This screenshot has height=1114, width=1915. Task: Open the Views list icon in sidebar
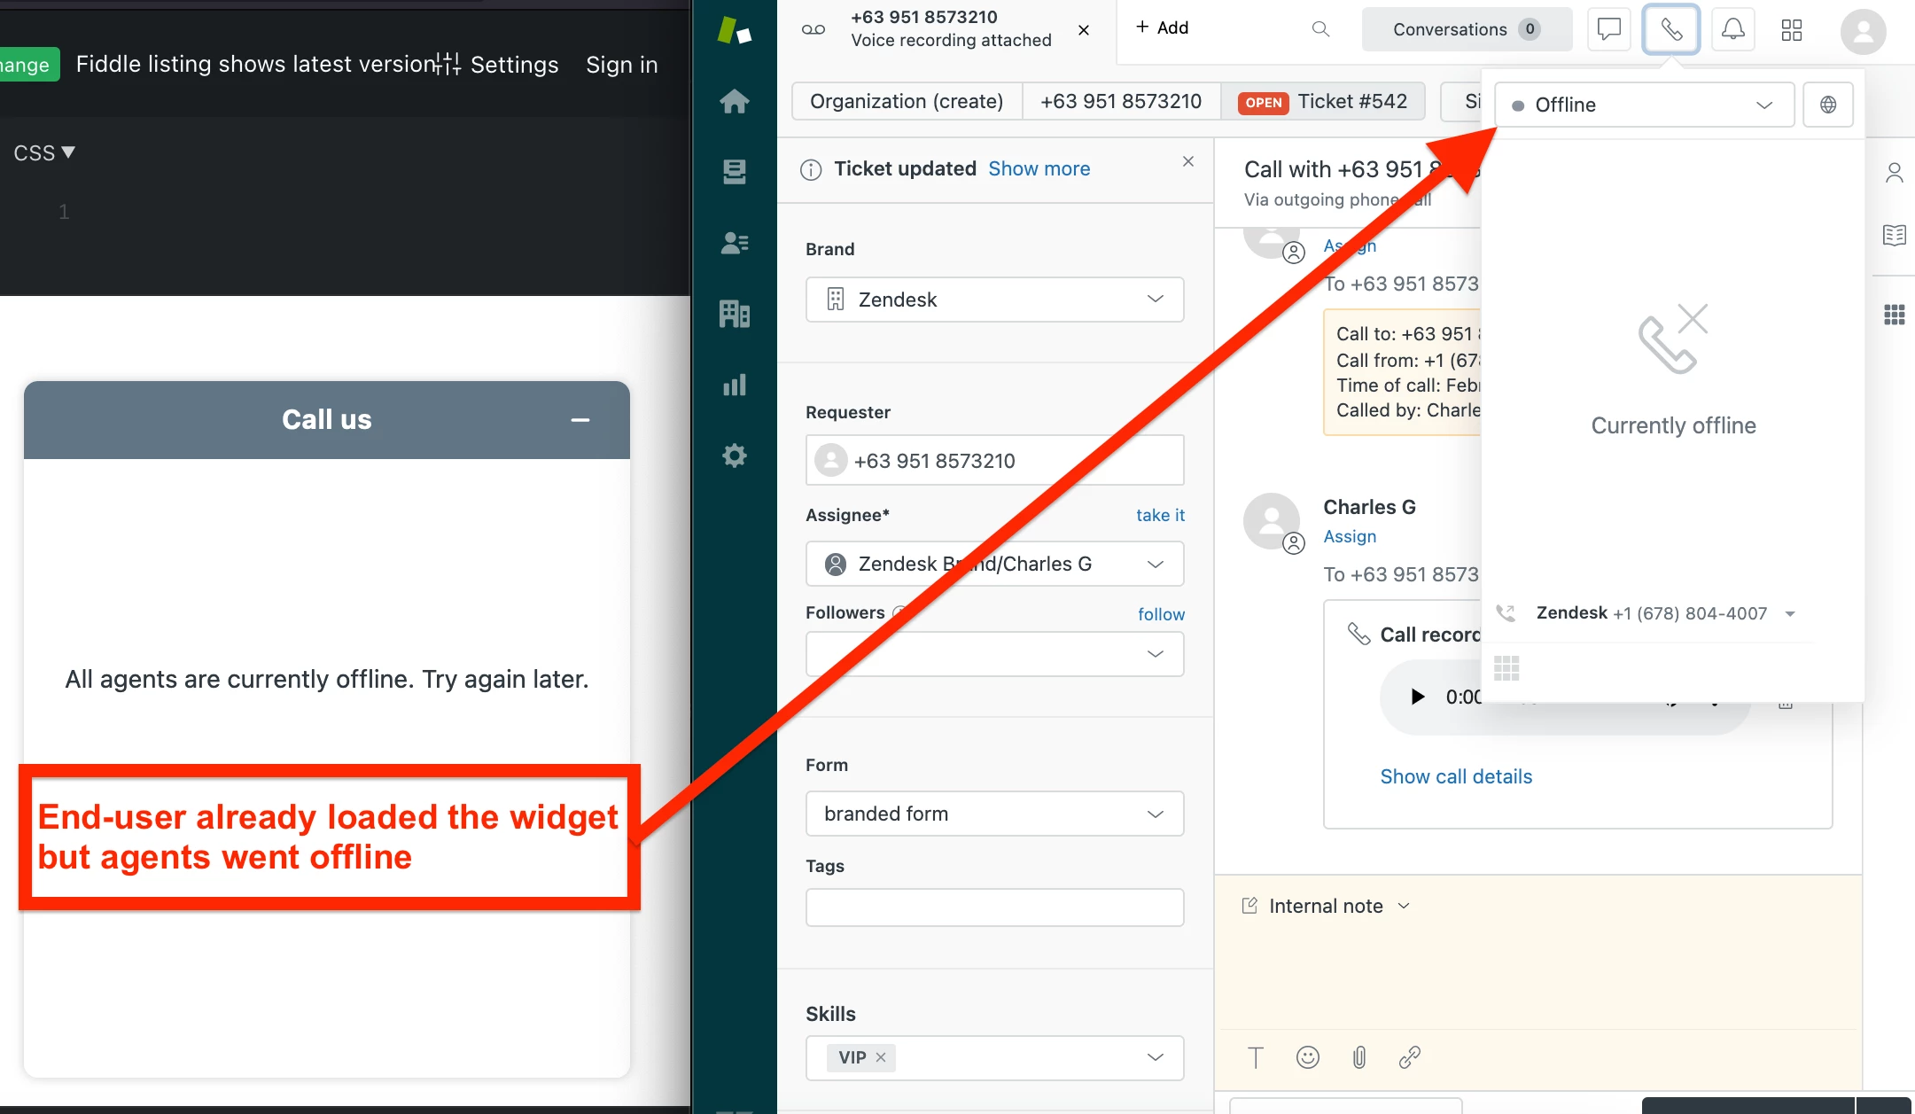tap(734, 172)
